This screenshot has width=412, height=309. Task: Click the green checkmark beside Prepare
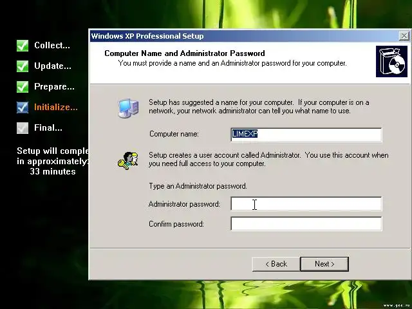[x=23, y=87]
